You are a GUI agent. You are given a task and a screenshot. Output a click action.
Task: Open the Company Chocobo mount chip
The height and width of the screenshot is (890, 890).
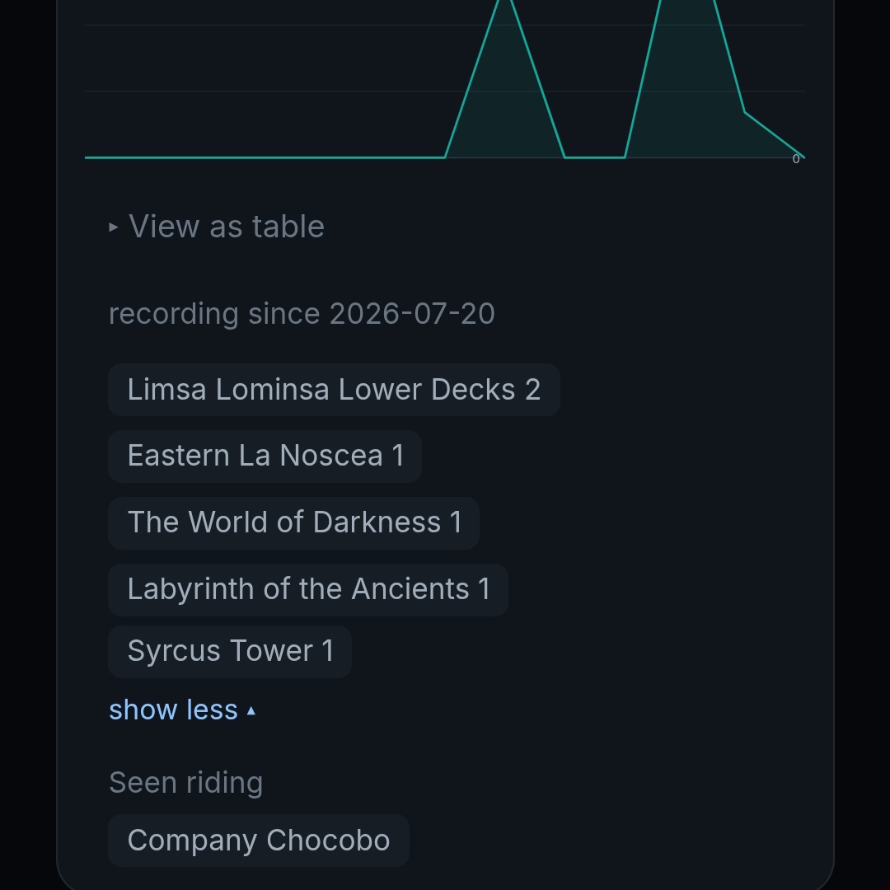[259, 841]
